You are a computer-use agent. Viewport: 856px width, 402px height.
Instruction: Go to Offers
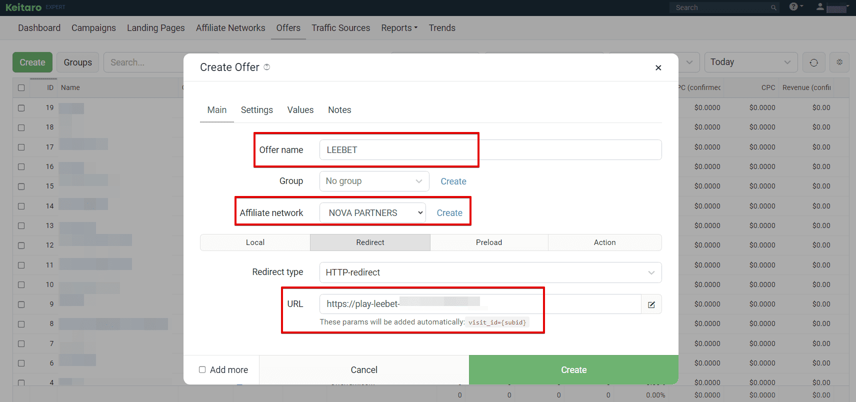288,28
